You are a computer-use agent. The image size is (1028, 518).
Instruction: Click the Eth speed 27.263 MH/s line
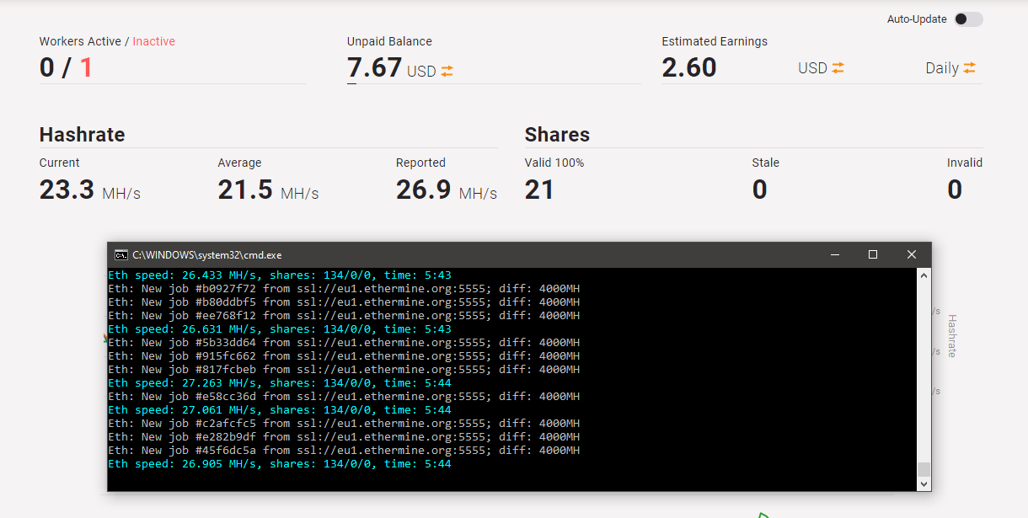click(280, 383)
